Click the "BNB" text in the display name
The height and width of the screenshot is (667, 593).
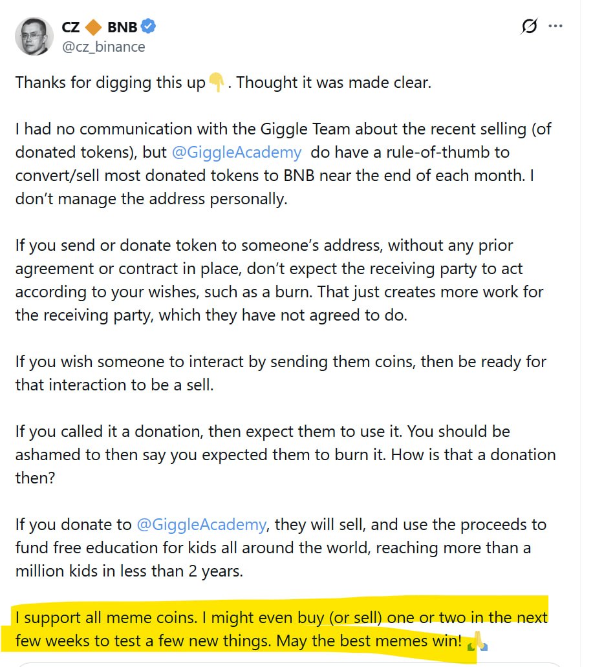point(122,27)
